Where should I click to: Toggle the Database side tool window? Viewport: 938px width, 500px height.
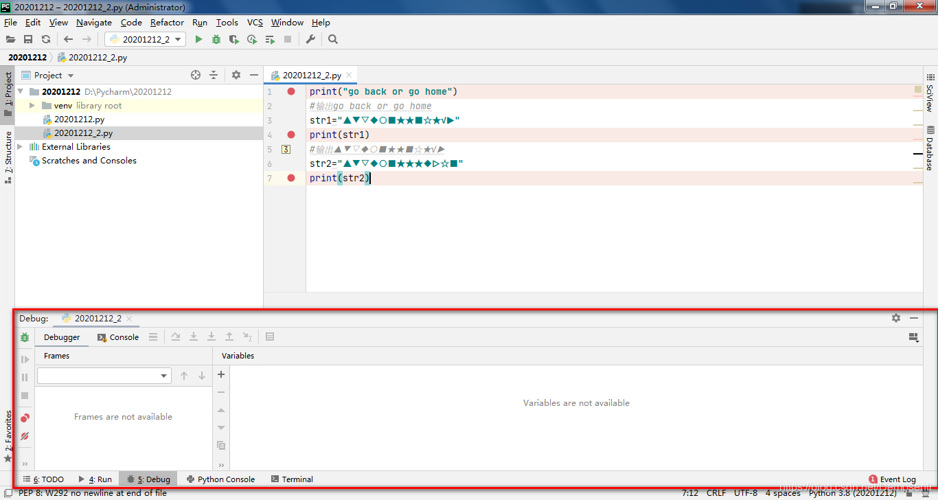click(930, 148)
